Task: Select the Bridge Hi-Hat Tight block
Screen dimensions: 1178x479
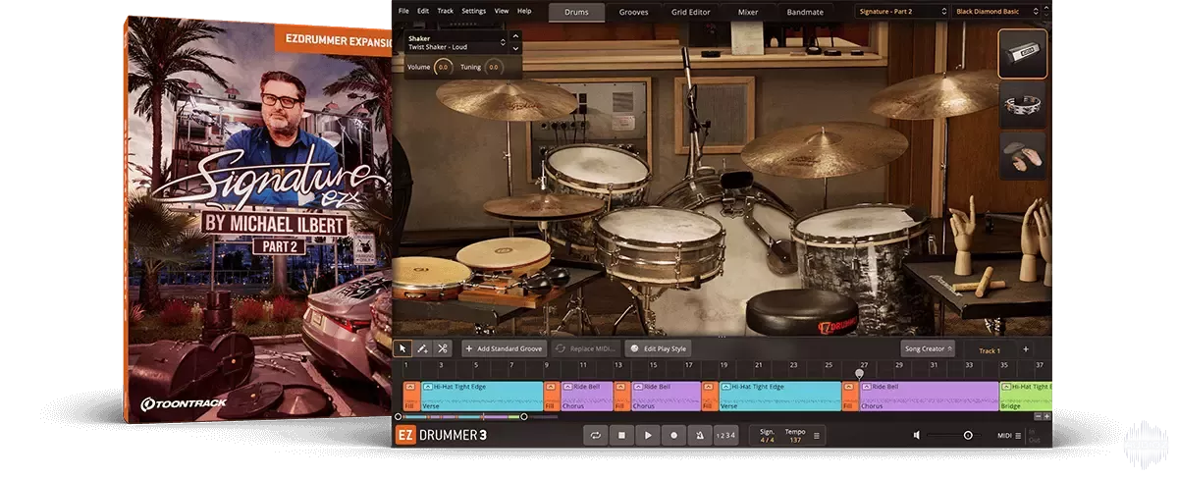Action: pyautogui.click(x=1026, y=396)
